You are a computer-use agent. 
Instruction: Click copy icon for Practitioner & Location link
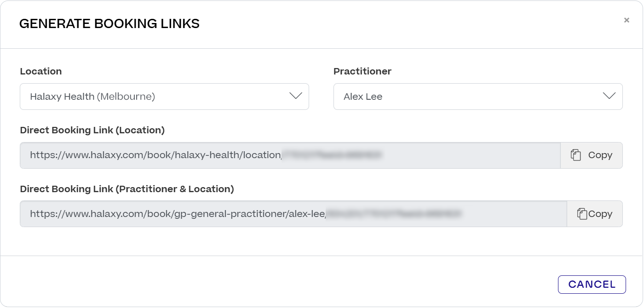pos(582,214)
